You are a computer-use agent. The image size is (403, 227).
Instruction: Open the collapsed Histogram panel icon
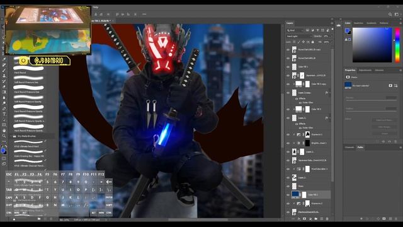pos(339,25)
